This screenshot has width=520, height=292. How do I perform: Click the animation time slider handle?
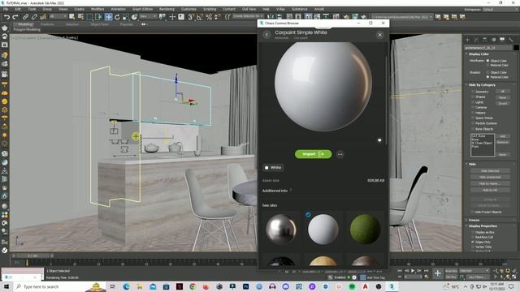(32, 256)
